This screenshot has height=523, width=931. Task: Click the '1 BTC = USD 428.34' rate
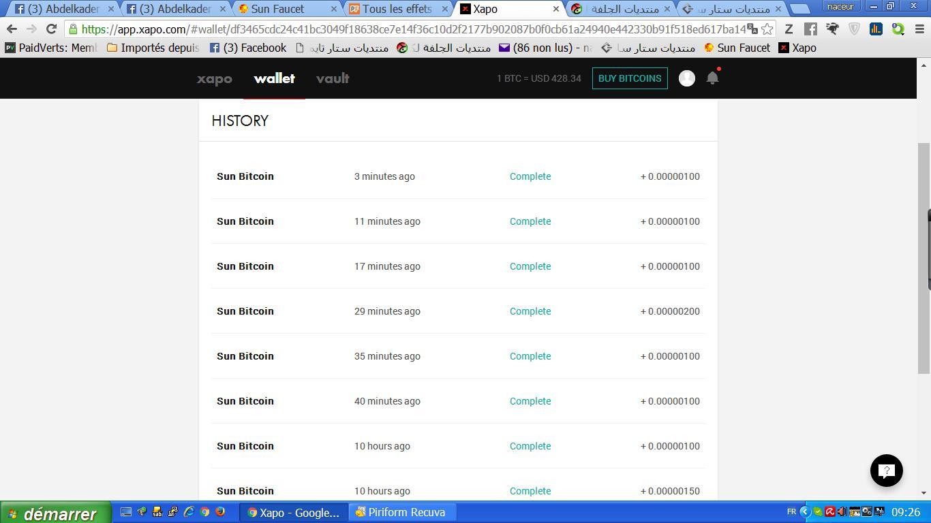coord(539,78)
